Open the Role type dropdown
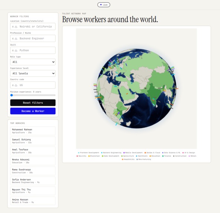This screenshot has height=213, width=220. click(33, 62)
